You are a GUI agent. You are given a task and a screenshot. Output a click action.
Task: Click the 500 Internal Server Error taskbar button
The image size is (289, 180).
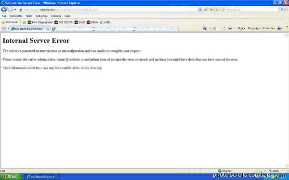(x=42, y=177)
